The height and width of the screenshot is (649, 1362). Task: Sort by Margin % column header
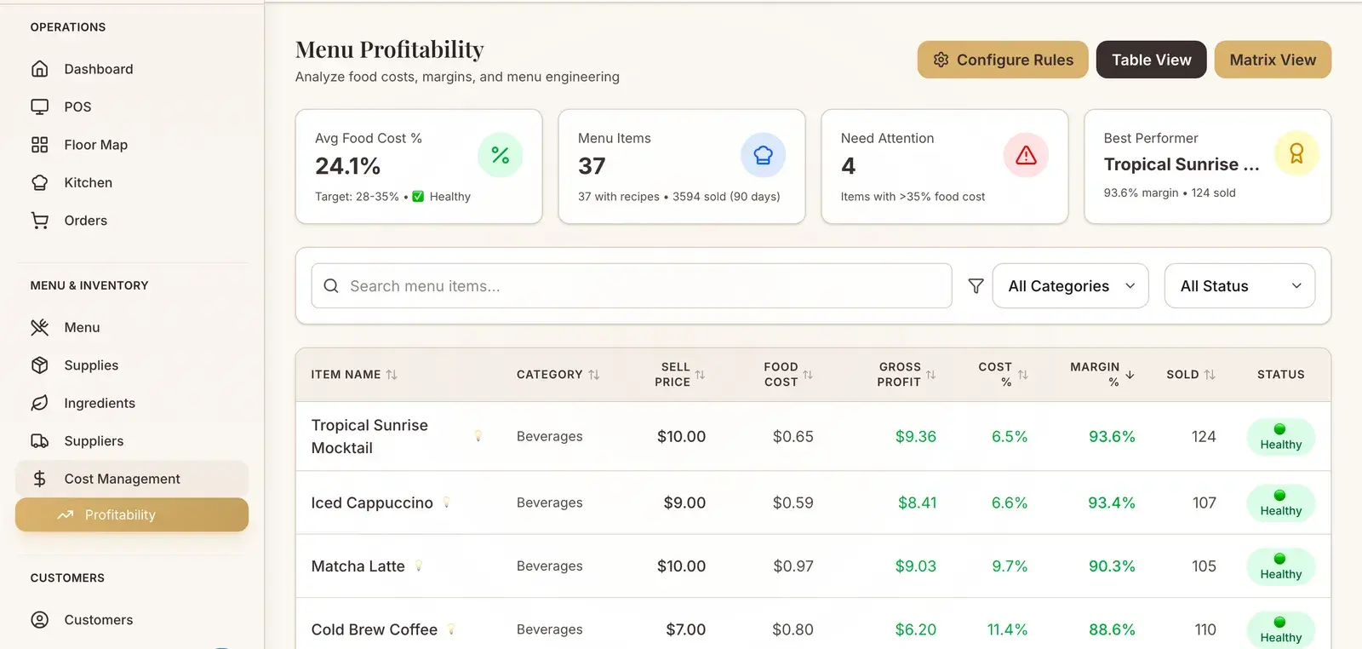(x=1102, y=375)
